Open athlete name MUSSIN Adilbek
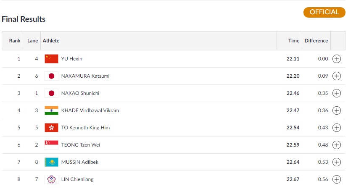Viewport: 356px width, 189px height. 80,162
